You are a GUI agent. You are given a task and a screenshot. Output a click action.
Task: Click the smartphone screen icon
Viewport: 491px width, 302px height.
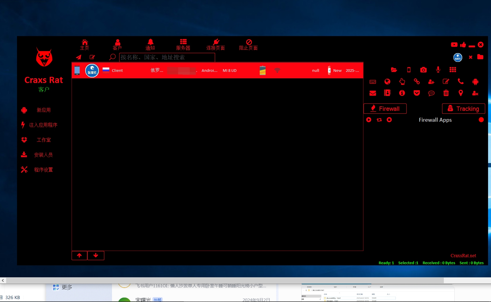click(409, 70)
